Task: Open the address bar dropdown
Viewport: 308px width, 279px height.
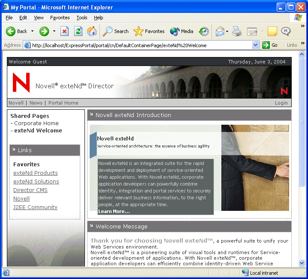Action: (x=255, y=45)
